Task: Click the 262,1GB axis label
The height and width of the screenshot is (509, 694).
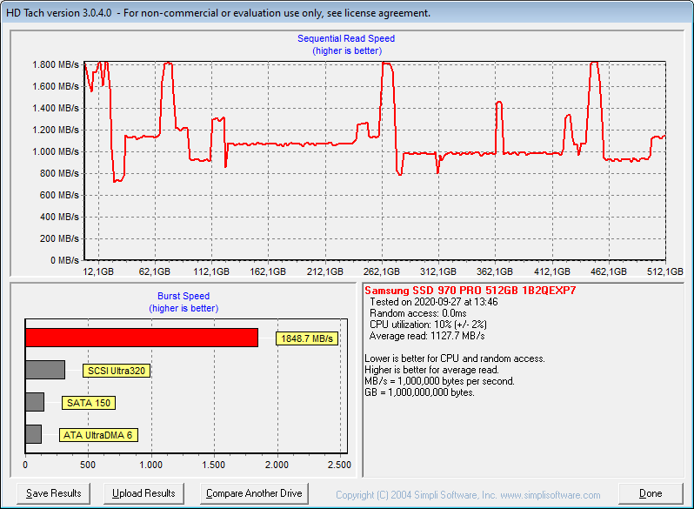Action: 382,271
